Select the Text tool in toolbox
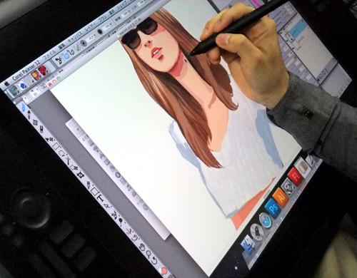The image size is (357, 278). point(101,197)
